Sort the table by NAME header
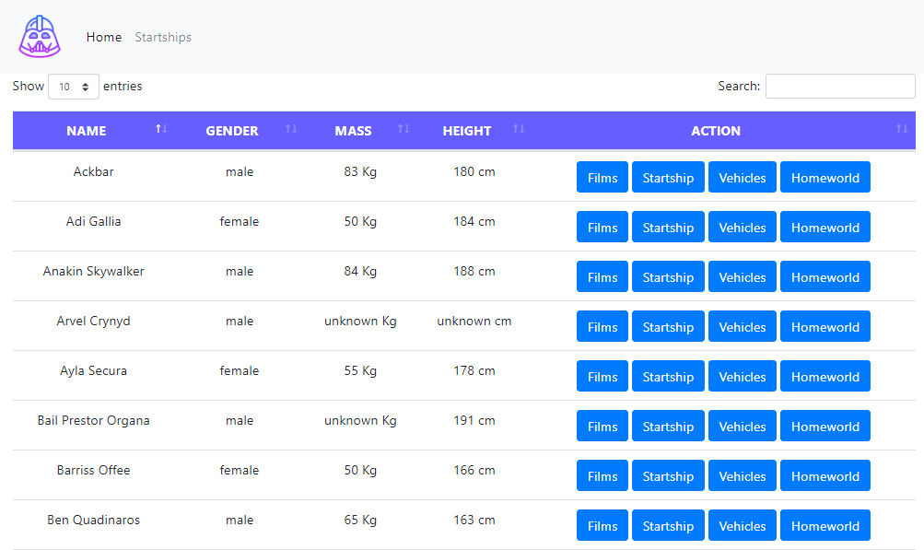This screenshot has width=924, height=550. click(86, 130)
